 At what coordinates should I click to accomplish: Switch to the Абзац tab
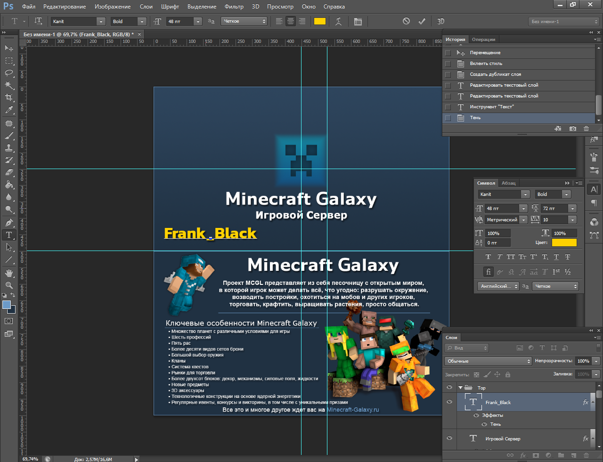coord(508,183)
